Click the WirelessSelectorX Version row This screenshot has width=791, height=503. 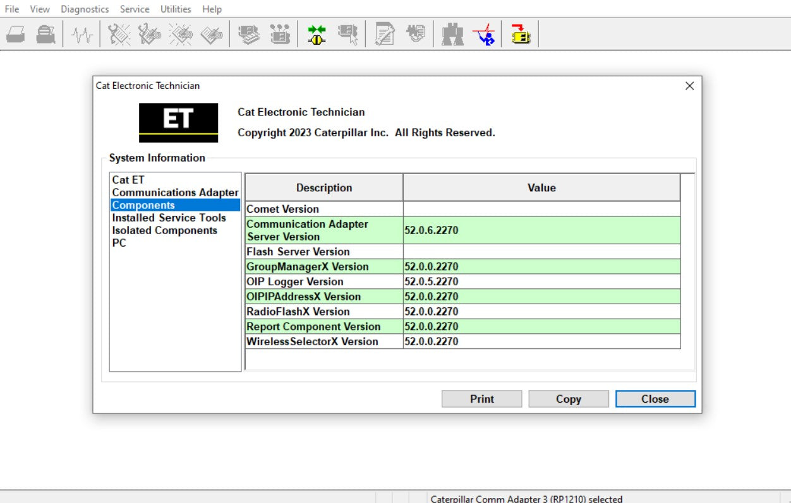point(462,341)
